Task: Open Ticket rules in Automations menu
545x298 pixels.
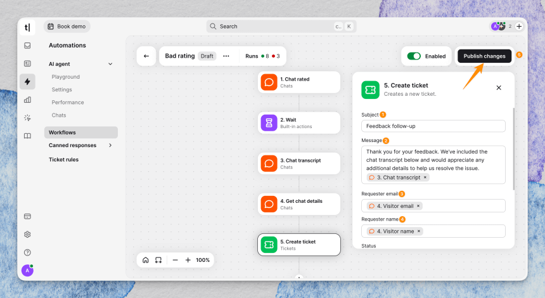Action: [63, 160]
